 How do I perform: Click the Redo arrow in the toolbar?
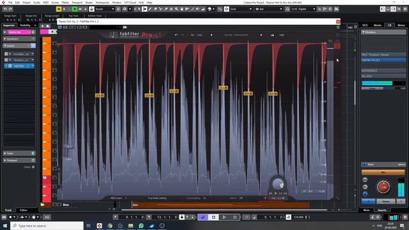[x=10, y=9]
